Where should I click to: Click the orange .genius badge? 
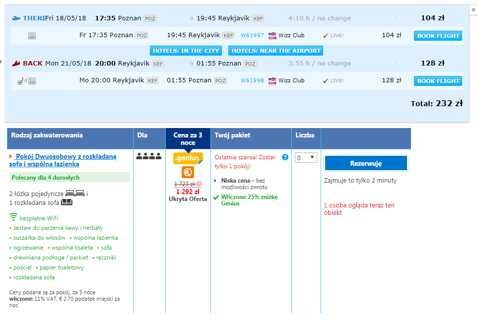point(188,158)
